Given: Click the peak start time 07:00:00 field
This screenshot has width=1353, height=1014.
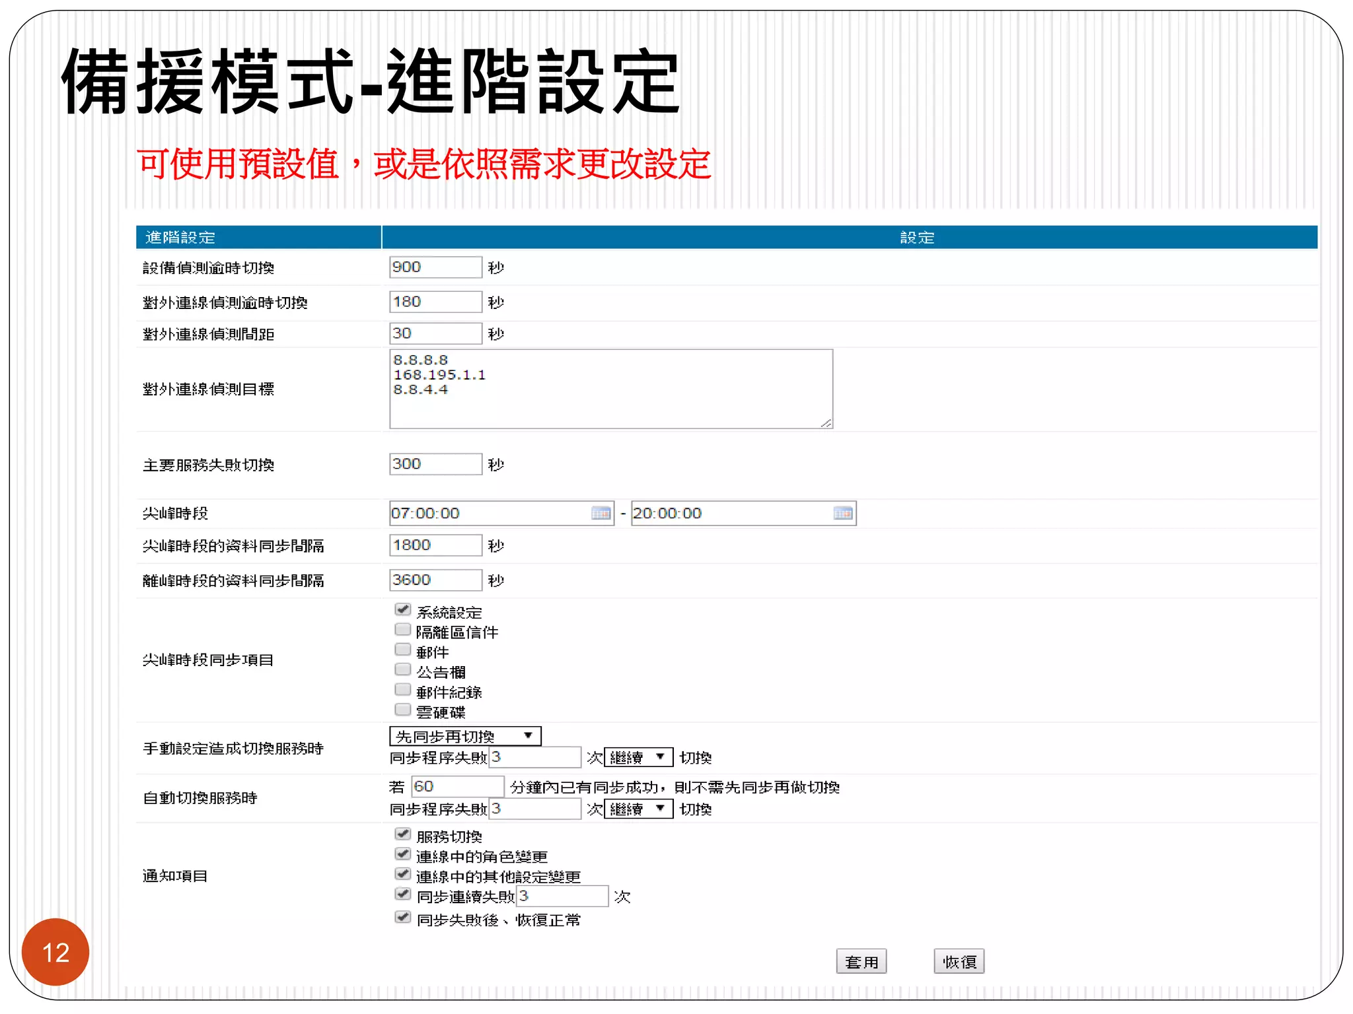Looking at the screenshot, I should pyautogui.click(x=501, y=513).
